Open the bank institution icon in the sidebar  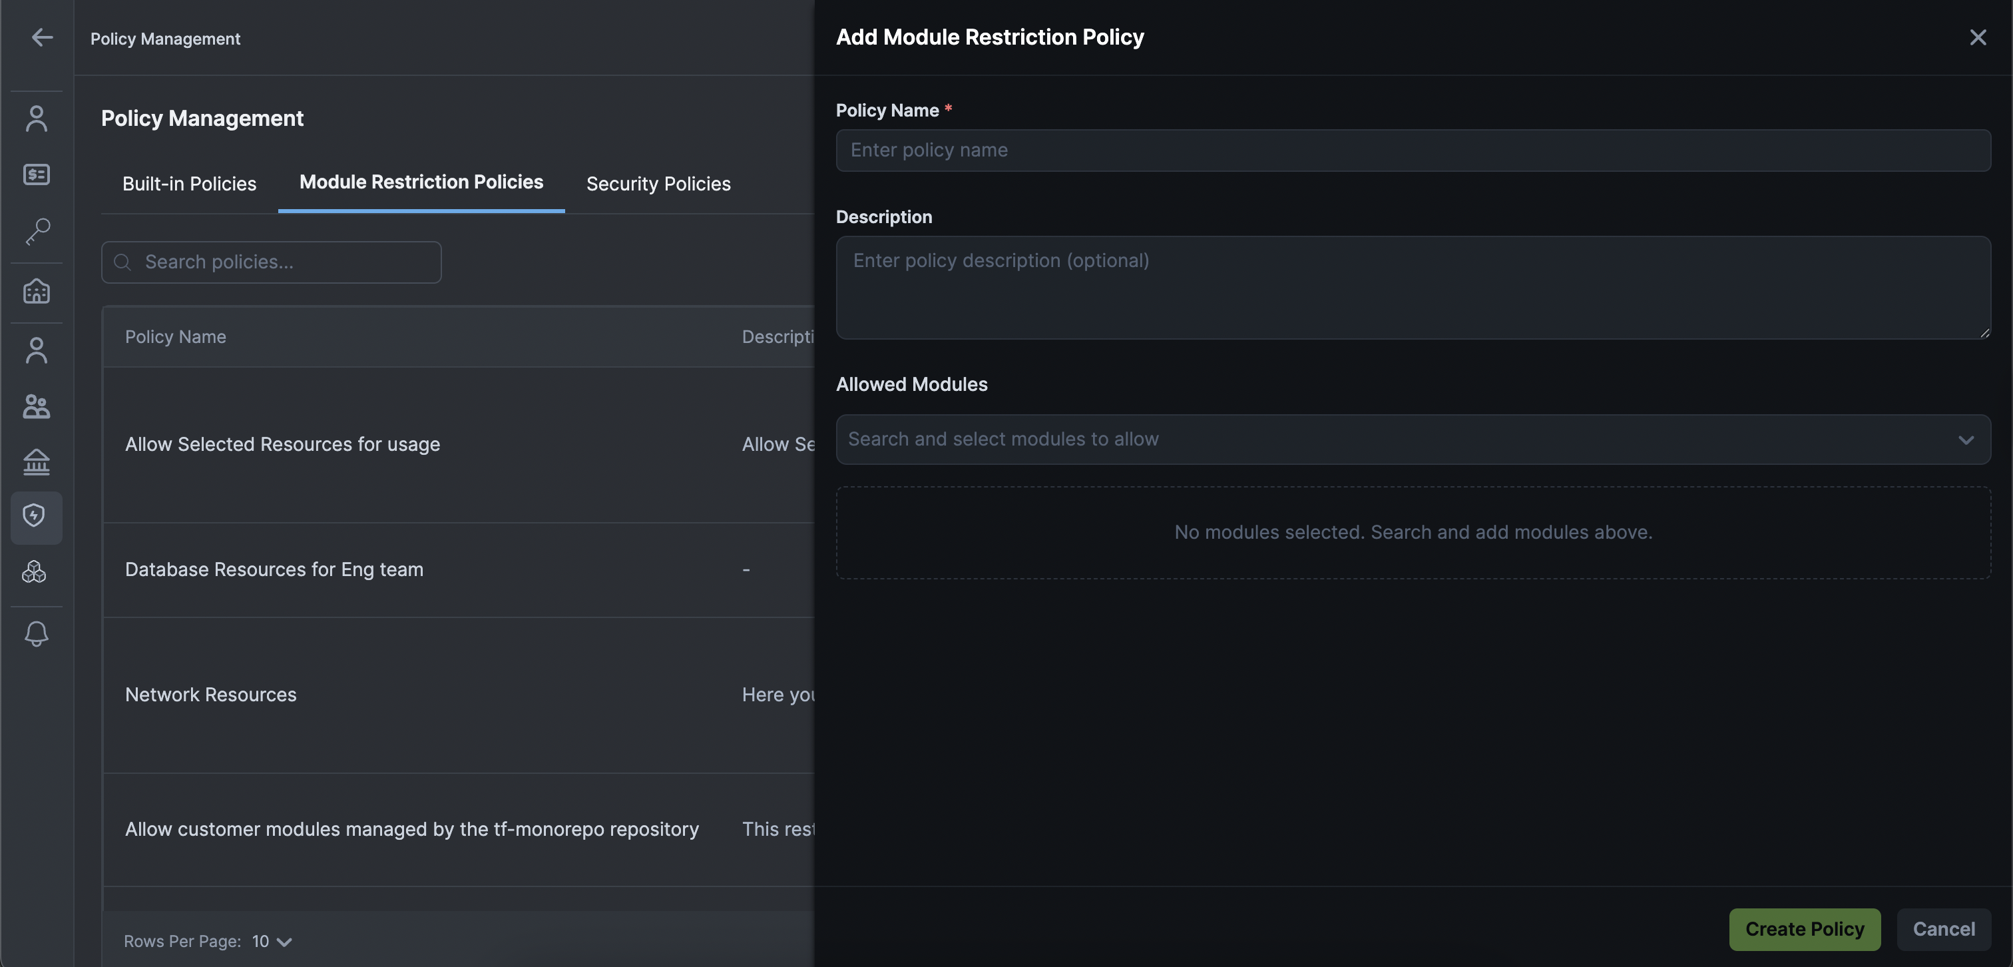point(37,462)
